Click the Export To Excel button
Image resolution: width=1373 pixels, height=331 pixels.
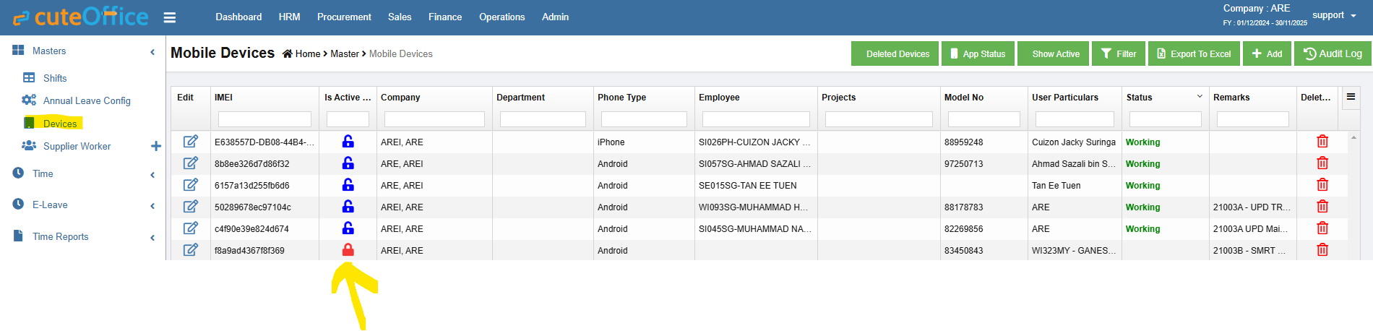coord(1194,53)
